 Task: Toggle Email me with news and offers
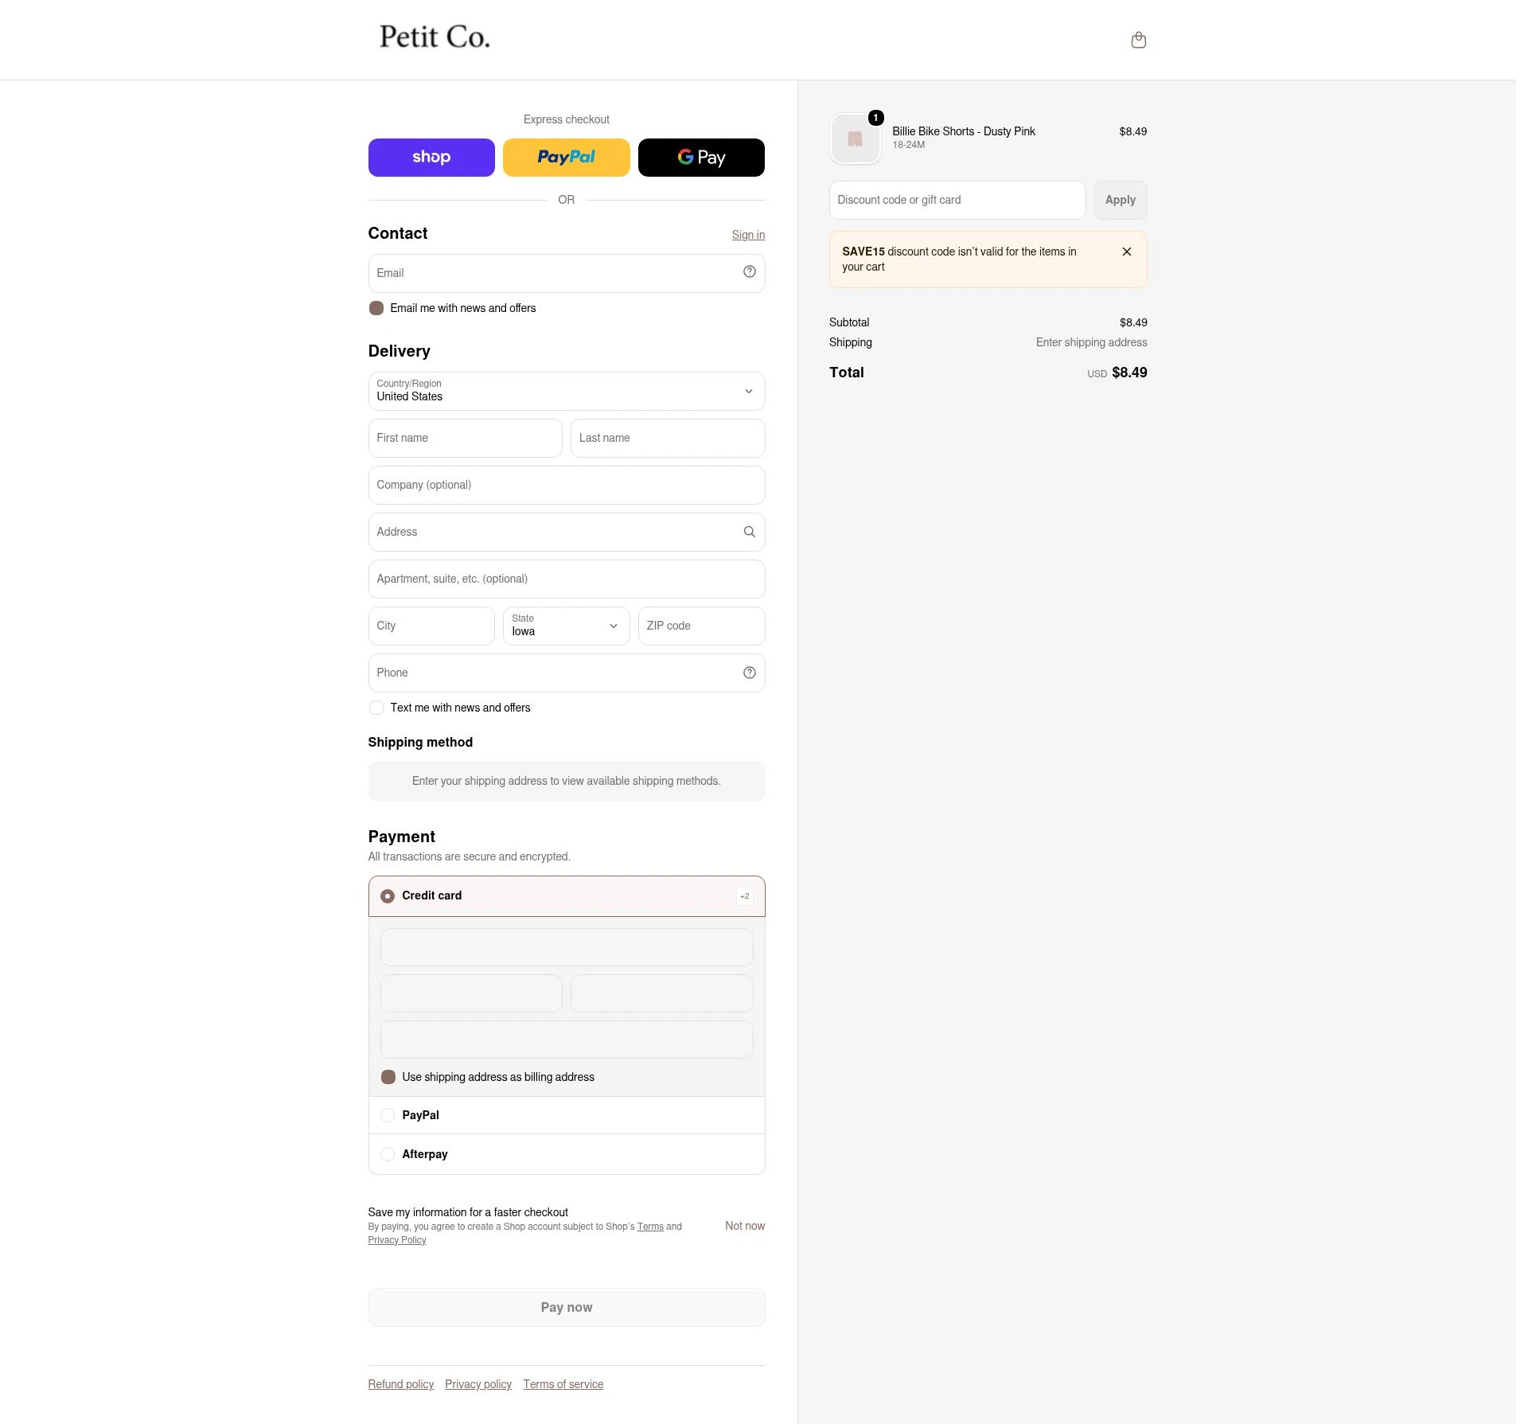376,308
